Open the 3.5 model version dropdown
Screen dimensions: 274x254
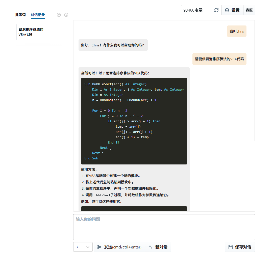(78, 247)
